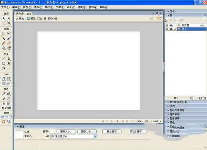The image size is (207, 150).
Task: Select the Blur tool
Action: (4, 48)
